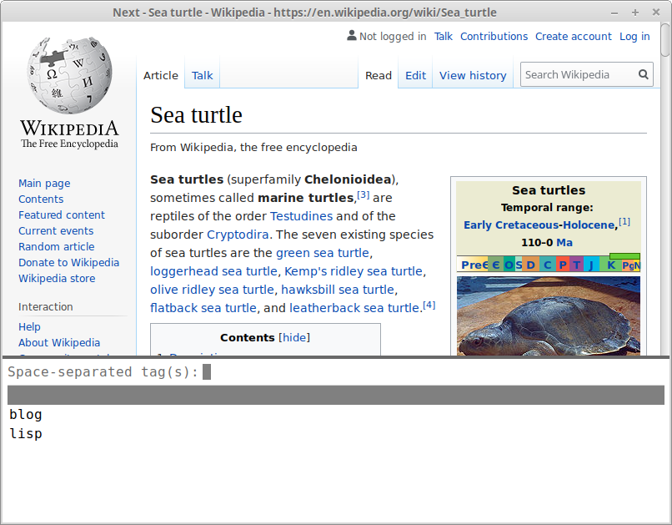This screenshot has width=672, height=525.
Task: Open the flatback sea turtle link
Action: pos(203,308)
